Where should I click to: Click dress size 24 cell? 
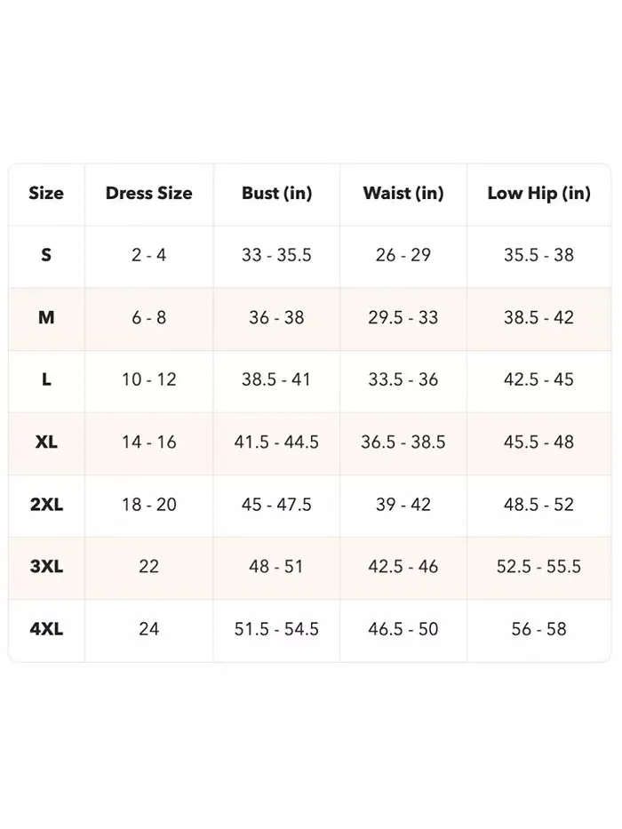[149, 628]
